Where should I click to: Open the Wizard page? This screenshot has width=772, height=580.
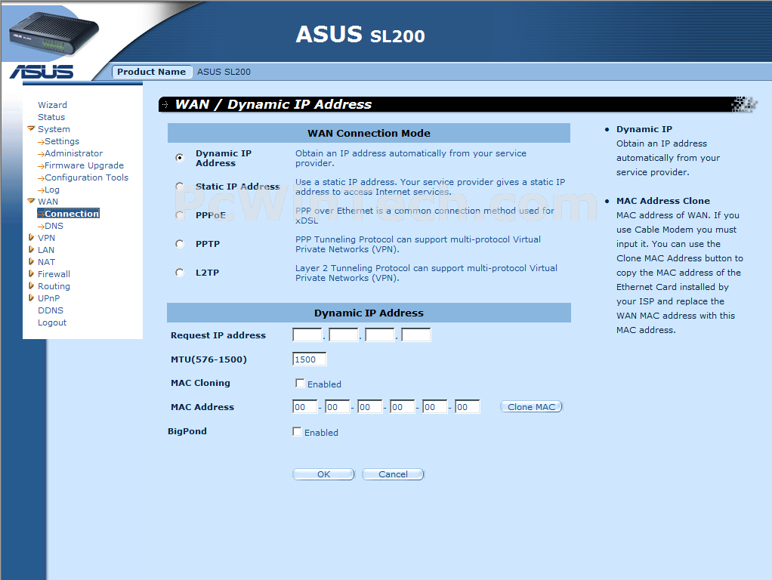(52, 105)
